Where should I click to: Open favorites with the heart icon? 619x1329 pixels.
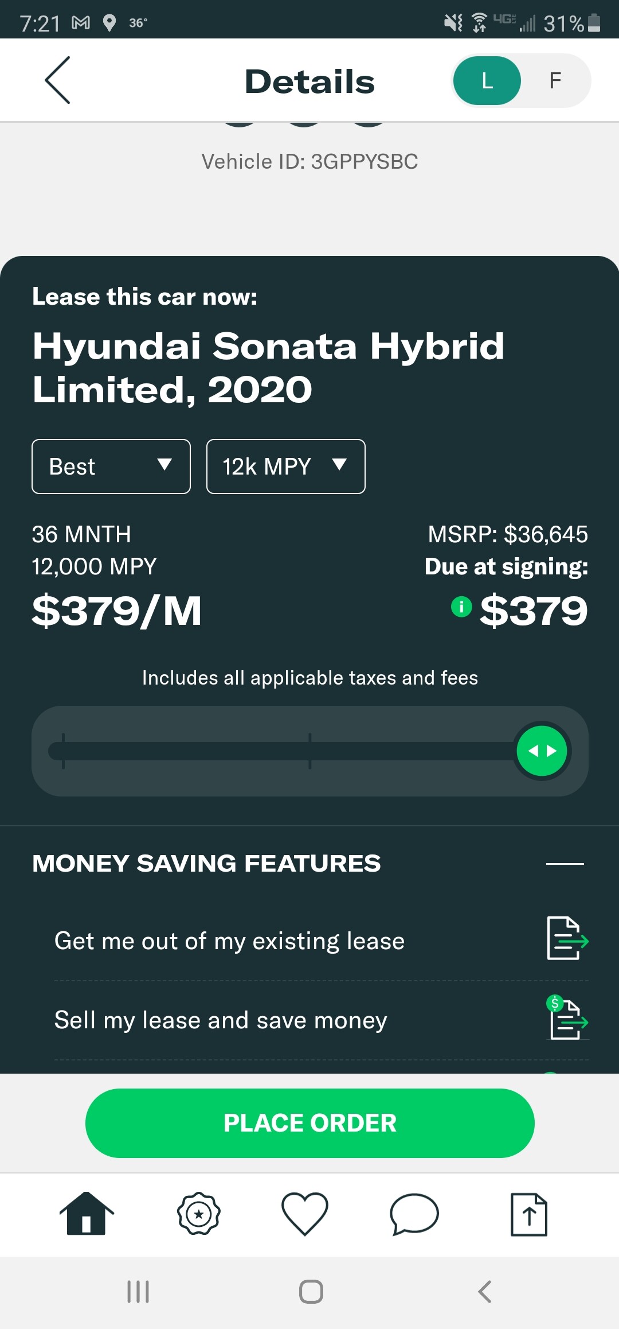tap(305, 1214)
